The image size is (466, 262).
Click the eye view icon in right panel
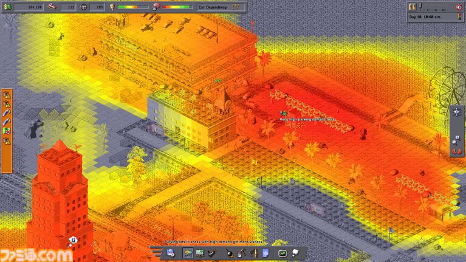tap(457, 112)
